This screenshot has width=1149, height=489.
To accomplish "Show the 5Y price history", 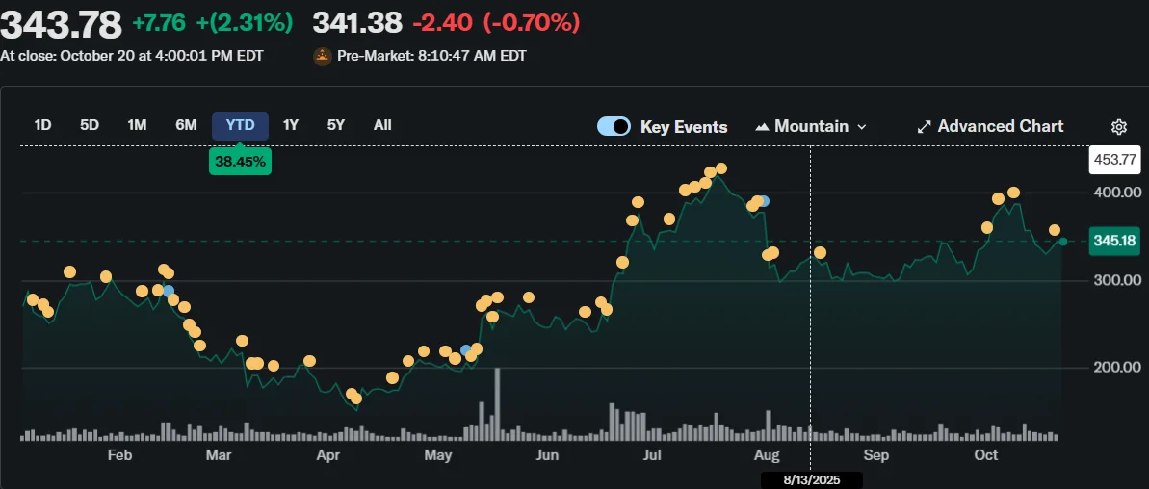I will [x=335, y=125].
